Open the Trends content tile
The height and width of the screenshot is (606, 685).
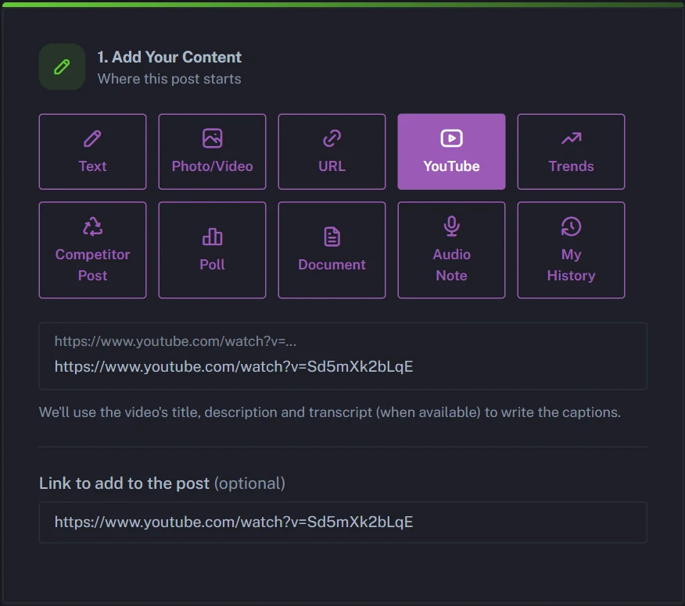pyautogui.click(x=571, y=151)
